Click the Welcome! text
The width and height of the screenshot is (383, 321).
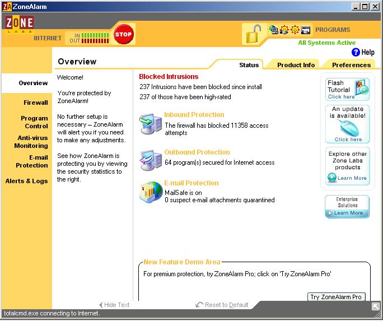pyautogui.click(x=70, y=77)
